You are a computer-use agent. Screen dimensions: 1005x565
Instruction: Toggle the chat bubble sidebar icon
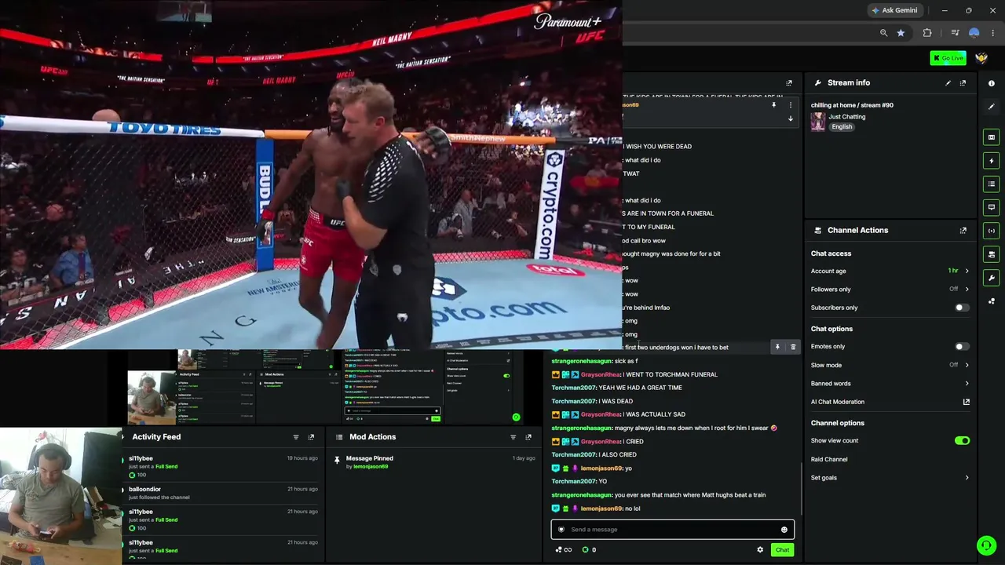[x=992, y=208]
